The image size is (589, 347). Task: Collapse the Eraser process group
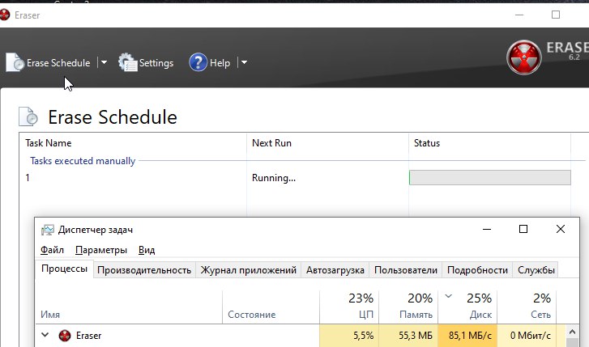[x=45, y=335]
